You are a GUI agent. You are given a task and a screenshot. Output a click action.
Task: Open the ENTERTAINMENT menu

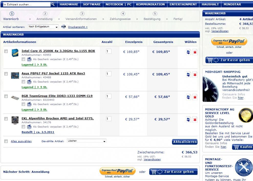coord(183,4)
